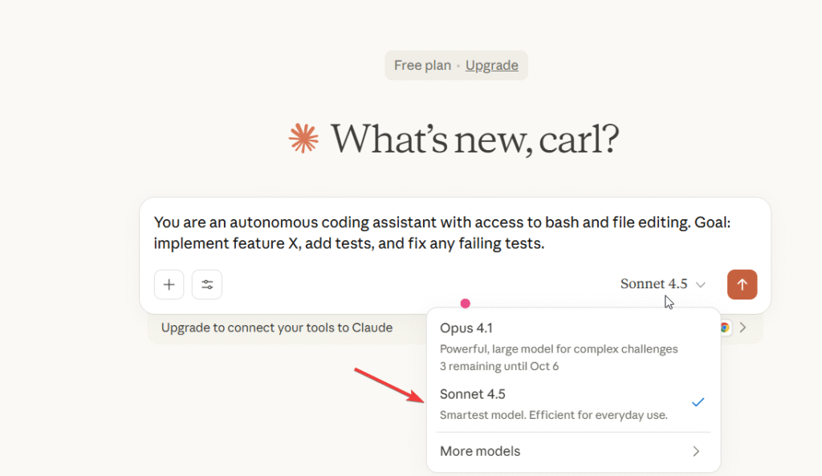Open the search and tools settings icon
Viewport: 822px width, 476px height.
tap(207, 284)
